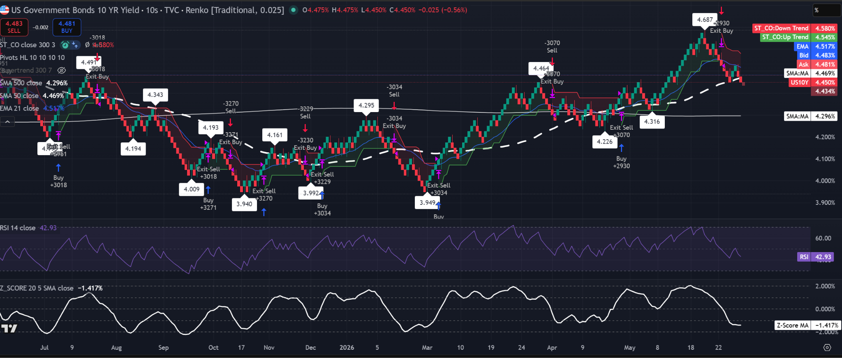Click the 4.295 pivot label
842x358 pixels.
point(366,106)
